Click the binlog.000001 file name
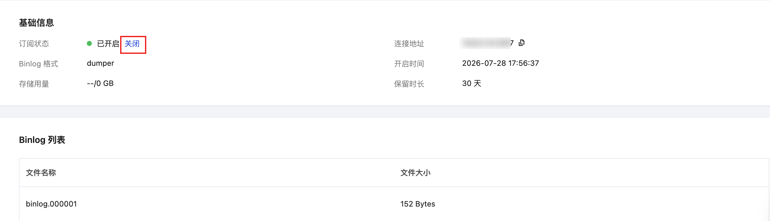The image size is (770, 221). (51, 204)
